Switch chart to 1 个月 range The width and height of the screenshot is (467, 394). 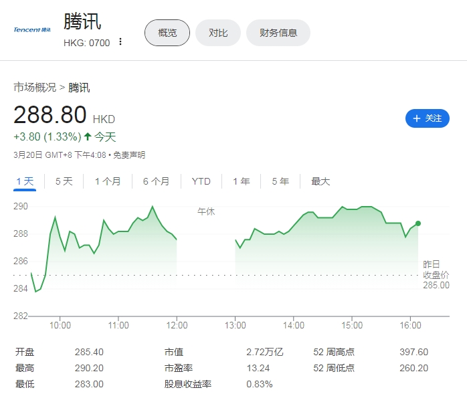click(108, 181)
